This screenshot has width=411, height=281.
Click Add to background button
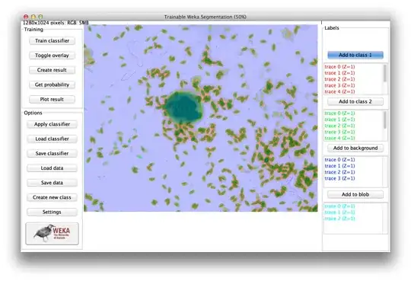click(x=355, y=148)
